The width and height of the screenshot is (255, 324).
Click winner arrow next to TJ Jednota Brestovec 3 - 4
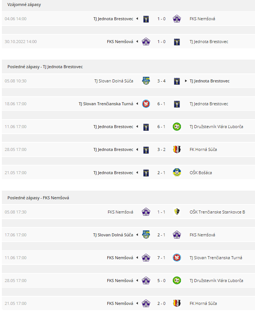(186, 81)
